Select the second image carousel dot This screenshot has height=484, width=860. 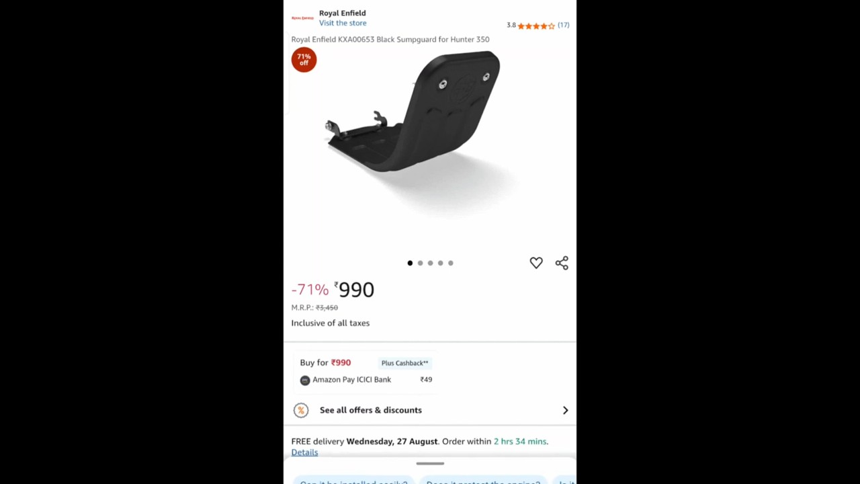[x=420, y=263]
